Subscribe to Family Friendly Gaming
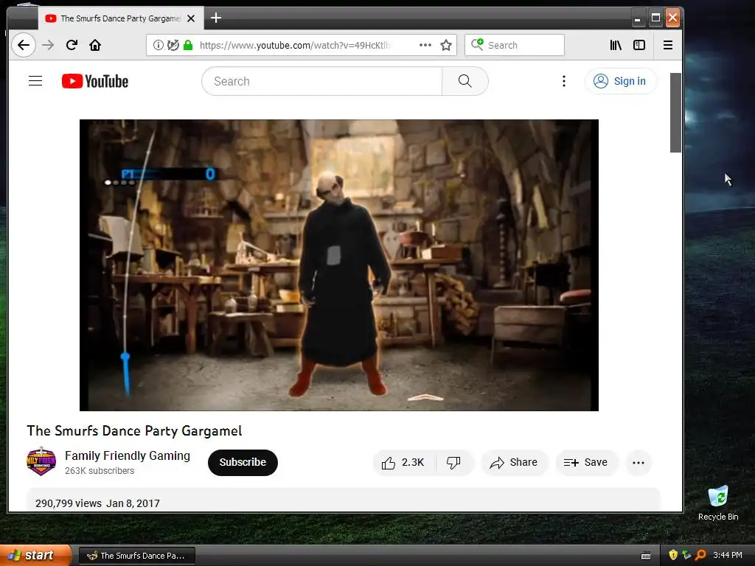Image resolution: width=755 pixels, height=566 pixels. [x=243, y=463]
